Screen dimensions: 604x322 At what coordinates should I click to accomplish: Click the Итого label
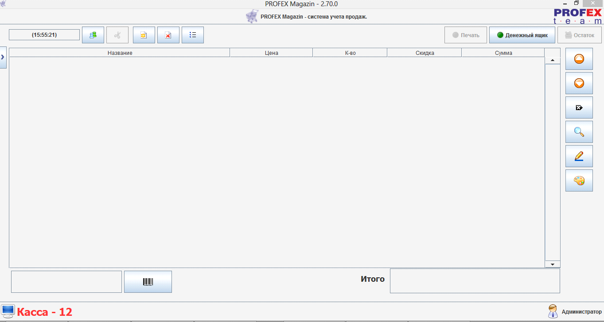click(x=373, y=279)
